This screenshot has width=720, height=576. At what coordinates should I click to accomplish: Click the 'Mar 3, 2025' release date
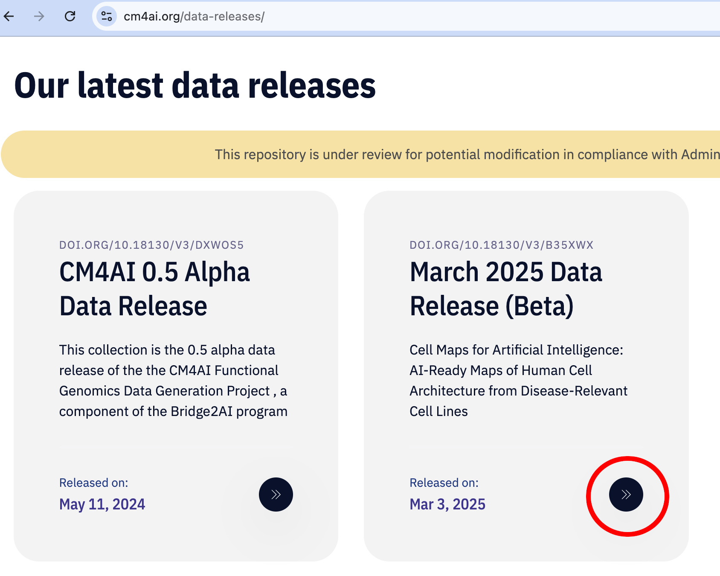[447, 504]
